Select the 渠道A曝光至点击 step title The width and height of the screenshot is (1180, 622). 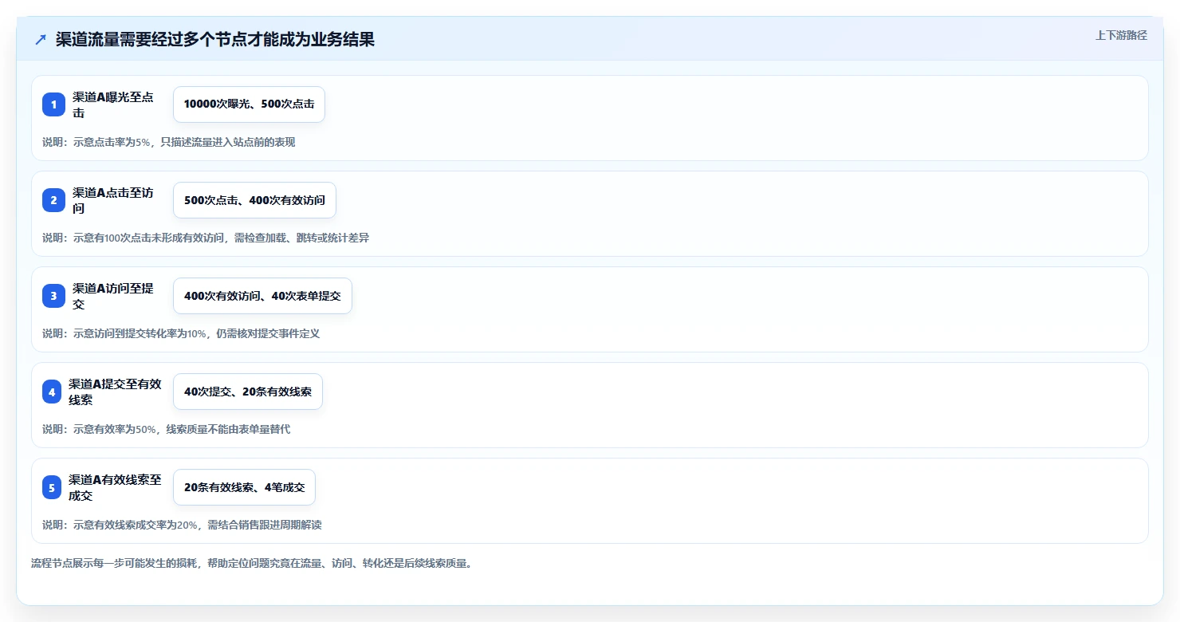113,104
